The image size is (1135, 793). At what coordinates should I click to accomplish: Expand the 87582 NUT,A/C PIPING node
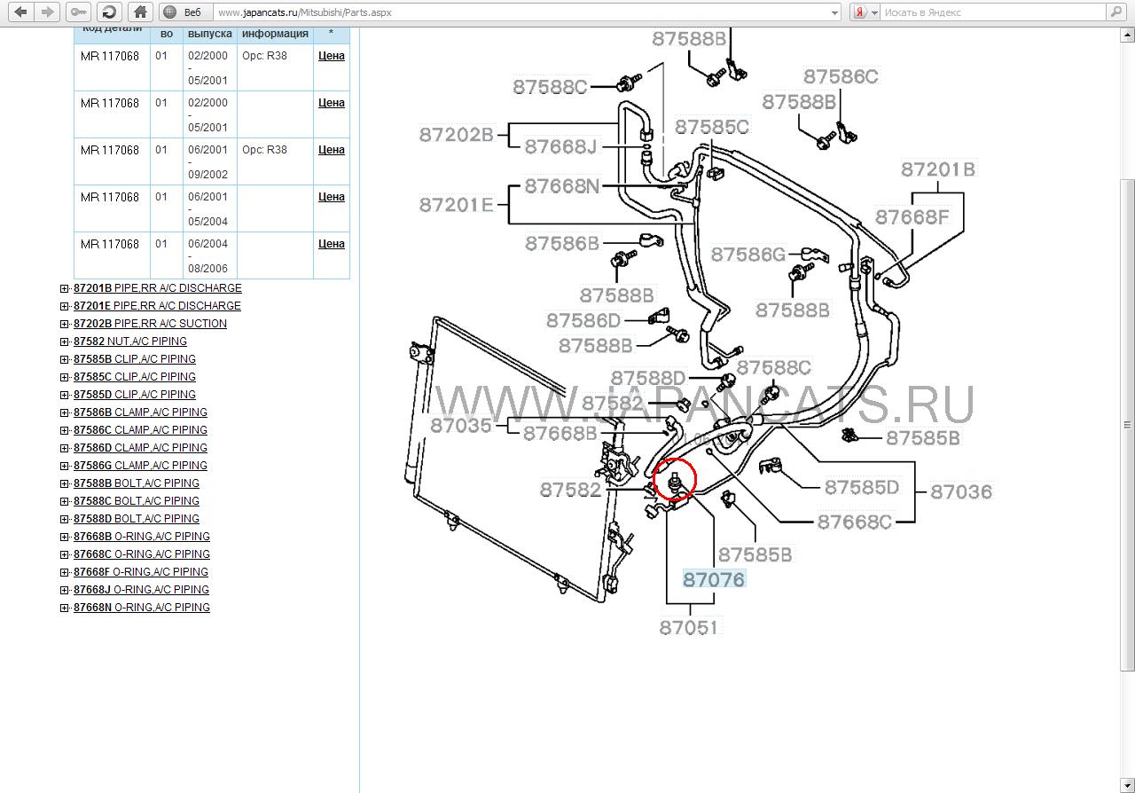pos(65,342)
